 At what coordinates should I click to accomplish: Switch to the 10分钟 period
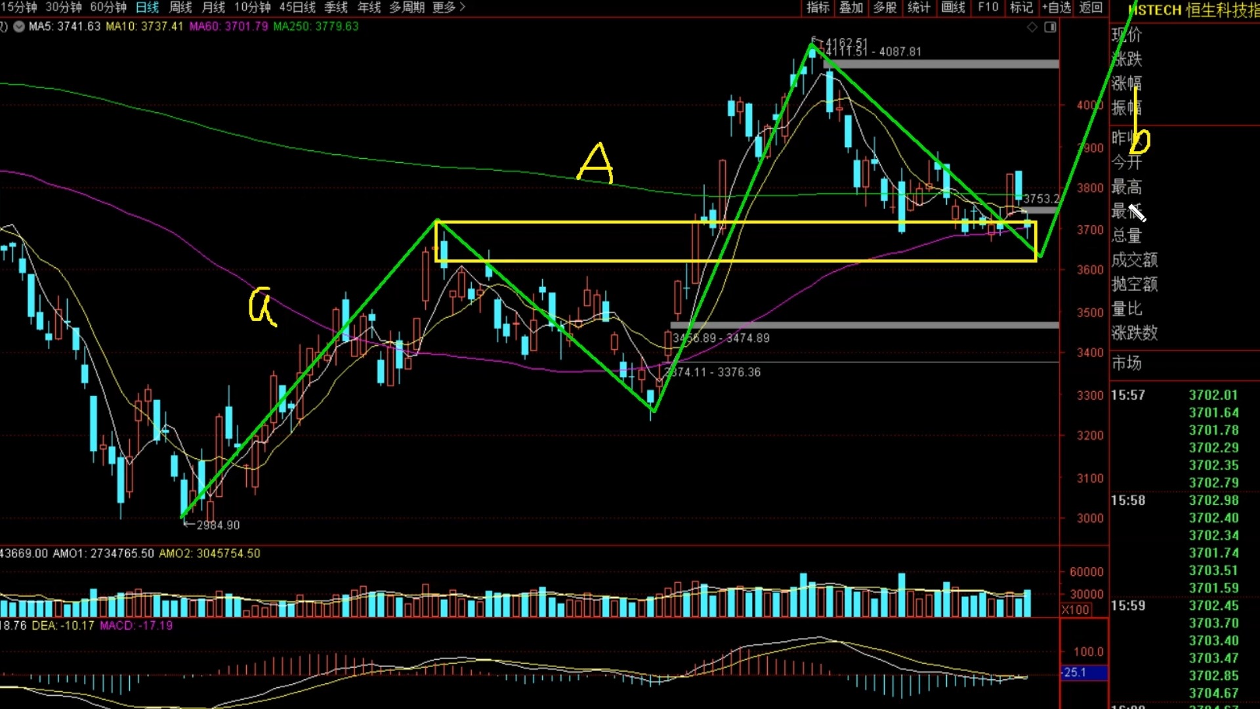pos(253,7)
